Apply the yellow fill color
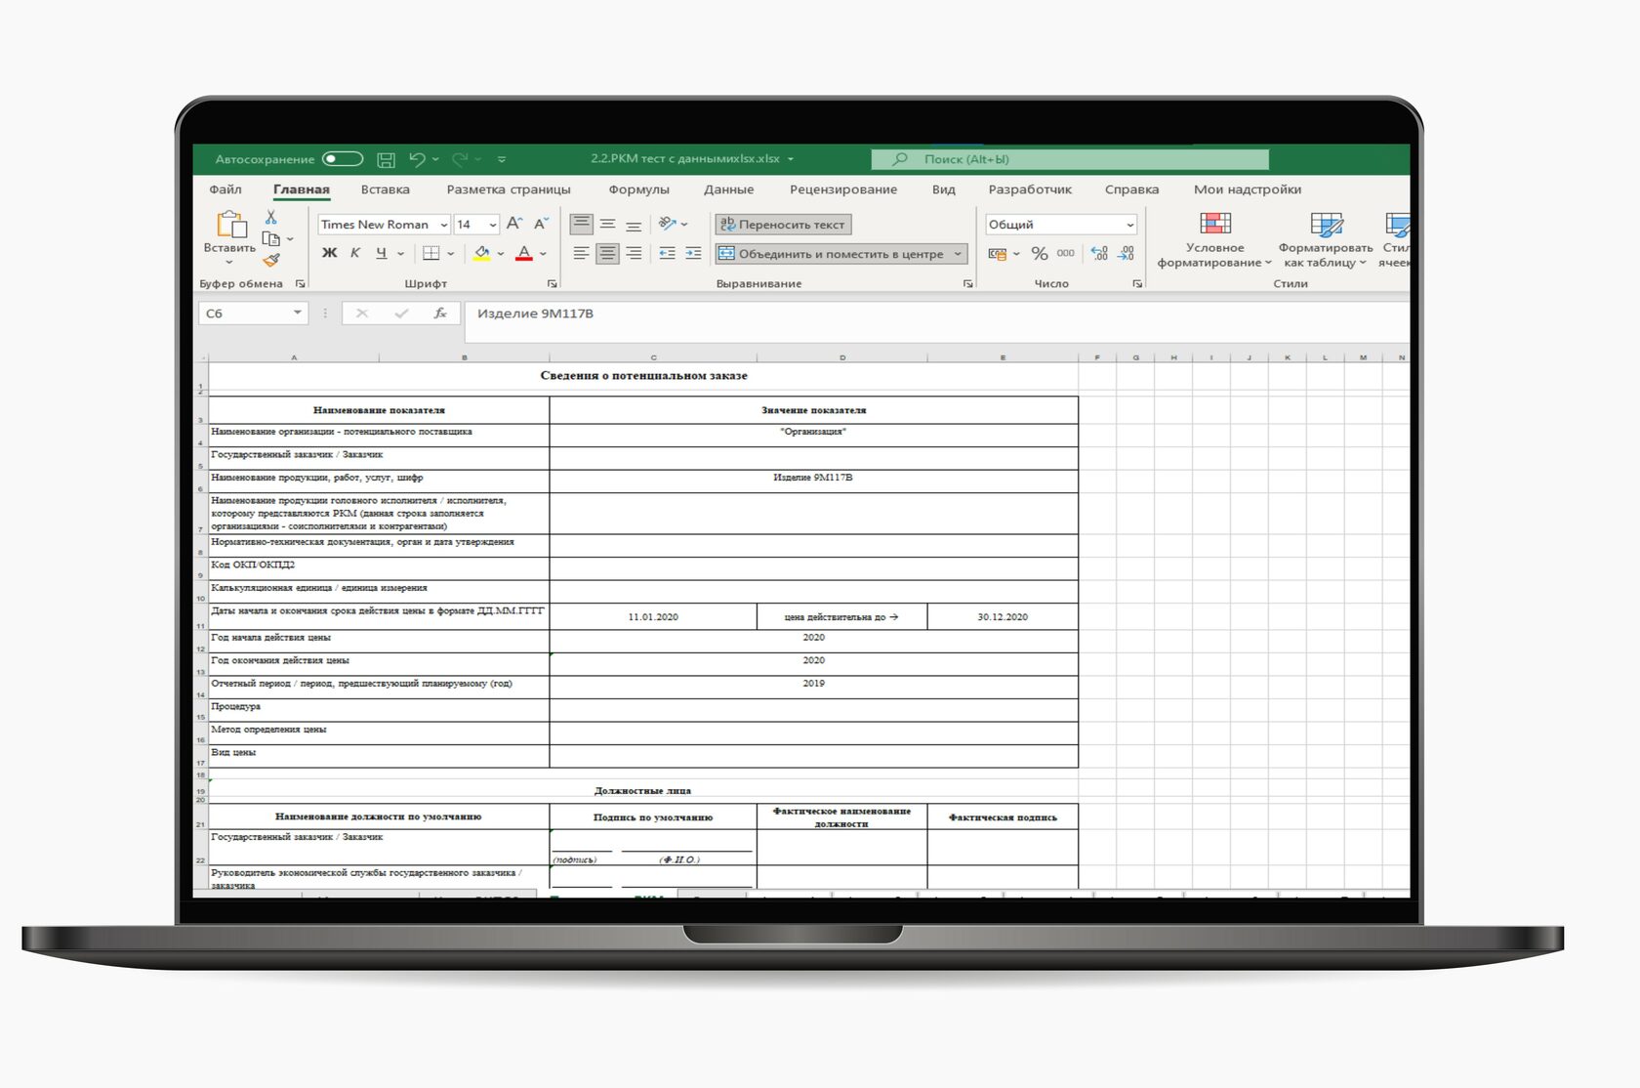The width and height of the screenshot is (1640, 1088). (x=482, y=253)
